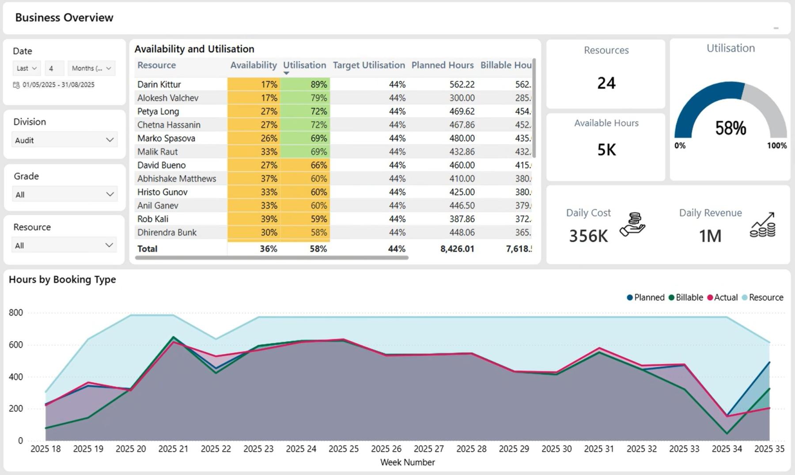Sort the table by the Availability column
Screen dimensions: 795x475
coord(253,65)
